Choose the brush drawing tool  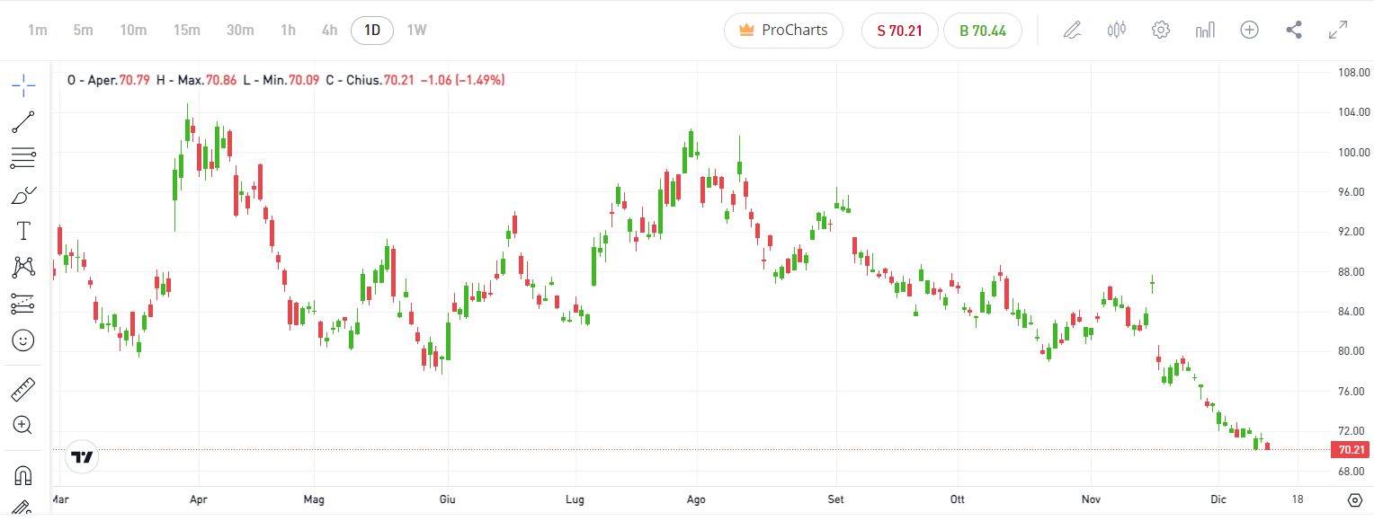(23, 195)
